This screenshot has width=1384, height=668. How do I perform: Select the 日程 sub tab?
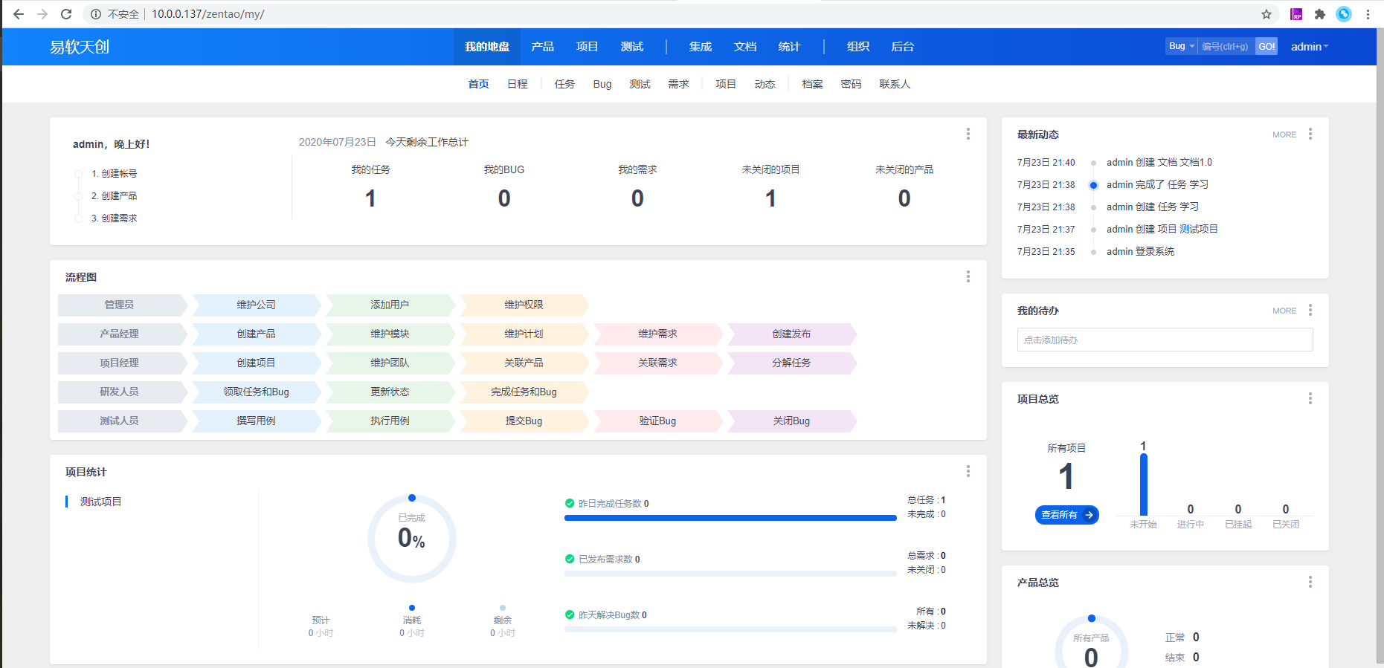[518, 84]
